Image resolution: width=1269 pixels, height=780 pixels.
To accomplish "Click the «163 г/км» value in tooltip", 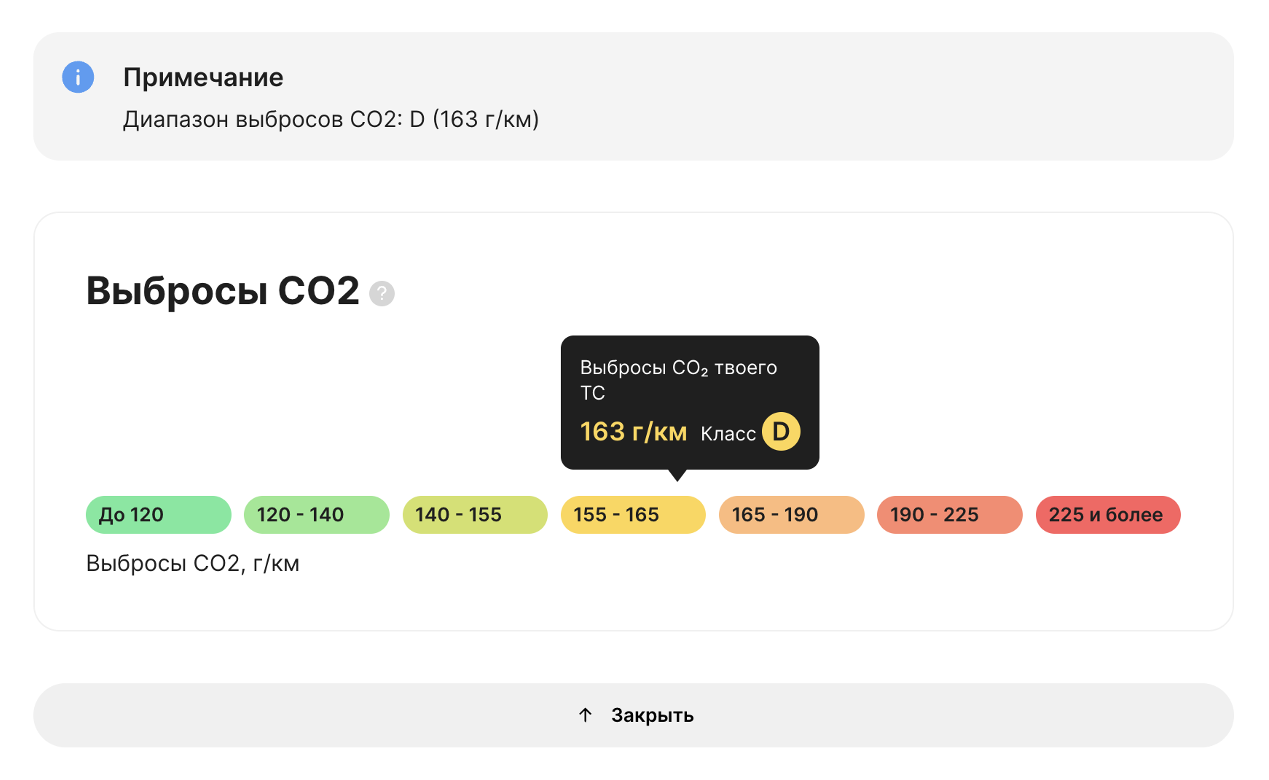I will 633,432.
